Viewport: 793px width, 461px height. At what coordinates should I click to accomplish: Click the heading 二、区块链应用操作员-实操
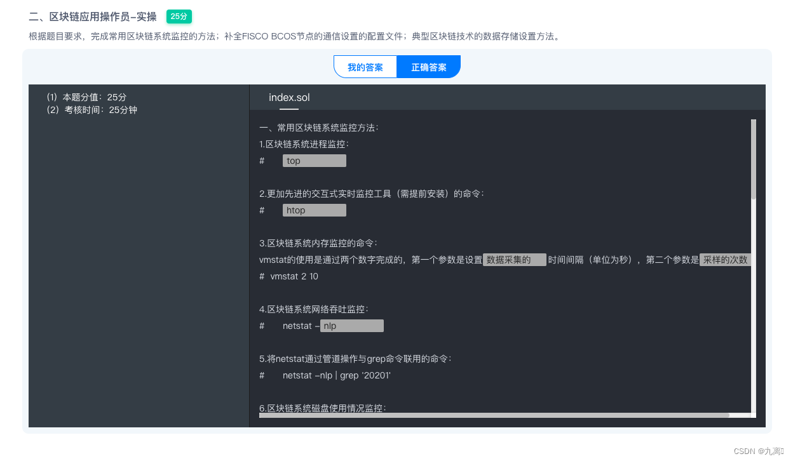coord(93,17)
